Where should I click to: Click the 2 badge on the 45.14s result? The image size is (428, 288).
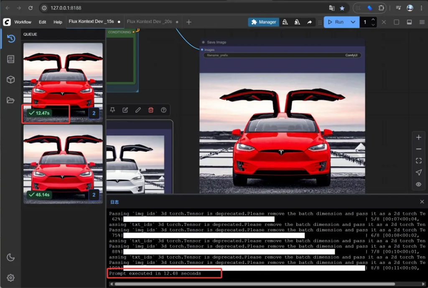click(94, 195)
